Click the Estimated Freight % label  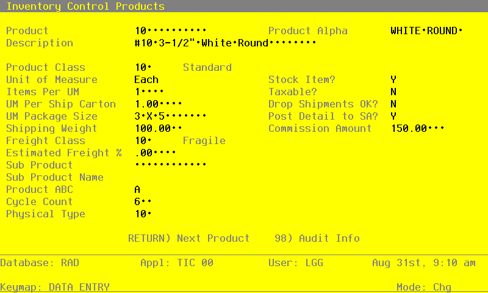coord(64,153)
